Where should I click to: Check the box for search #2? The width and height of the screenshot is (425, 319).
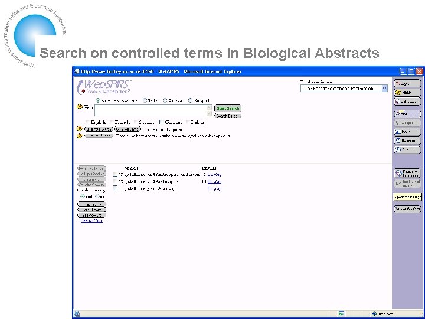[x=116, y=181]
